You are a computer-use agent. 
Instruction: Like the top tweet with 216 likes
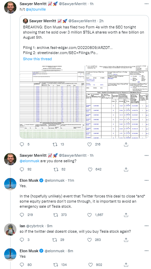(90, 144)
